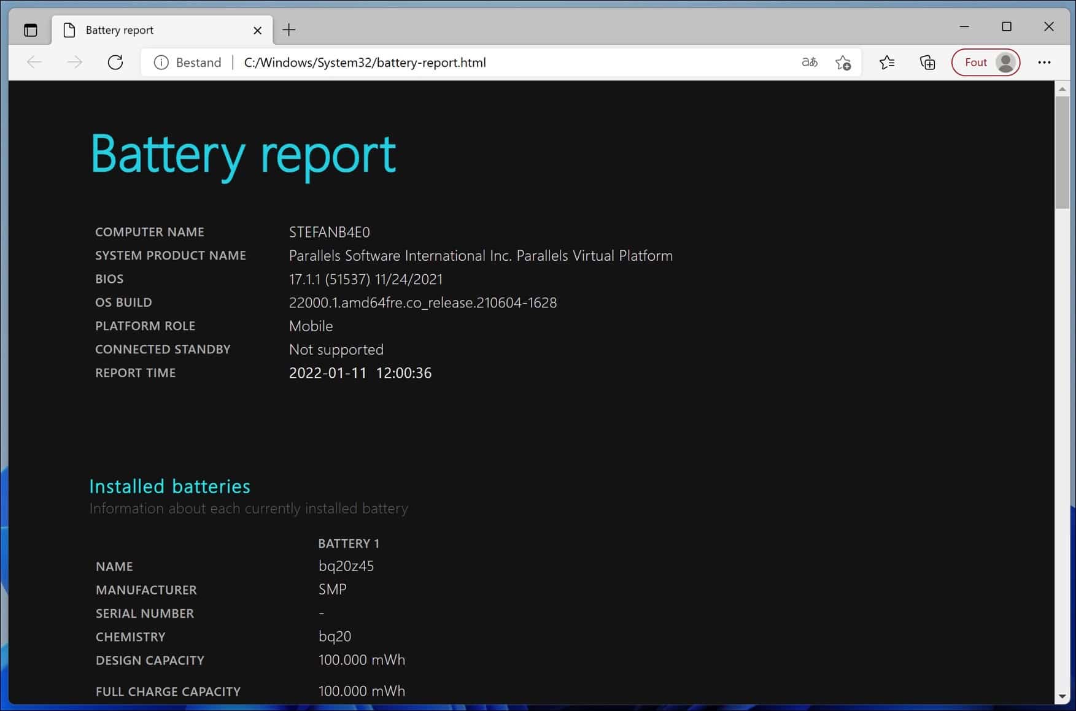Image resolution: width=1076 pixels, height=711 pixels.
Task: Open the tab actions menu
Action: click(x=30, y=29)
